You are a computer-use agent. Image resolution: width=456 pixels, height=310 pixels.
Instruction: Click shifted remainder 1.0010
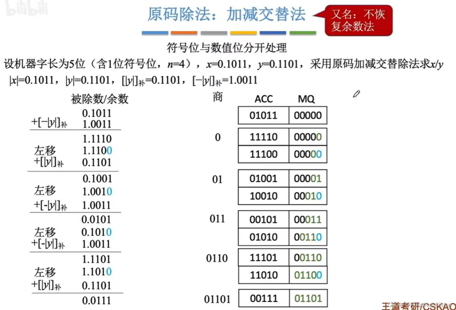point(97,192)
